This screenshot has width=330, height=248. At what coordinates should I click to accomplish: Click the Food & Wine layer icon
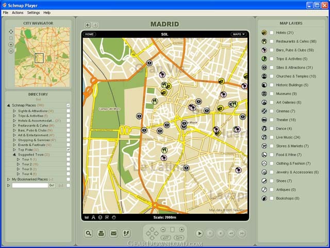click(x=264, y=154)
